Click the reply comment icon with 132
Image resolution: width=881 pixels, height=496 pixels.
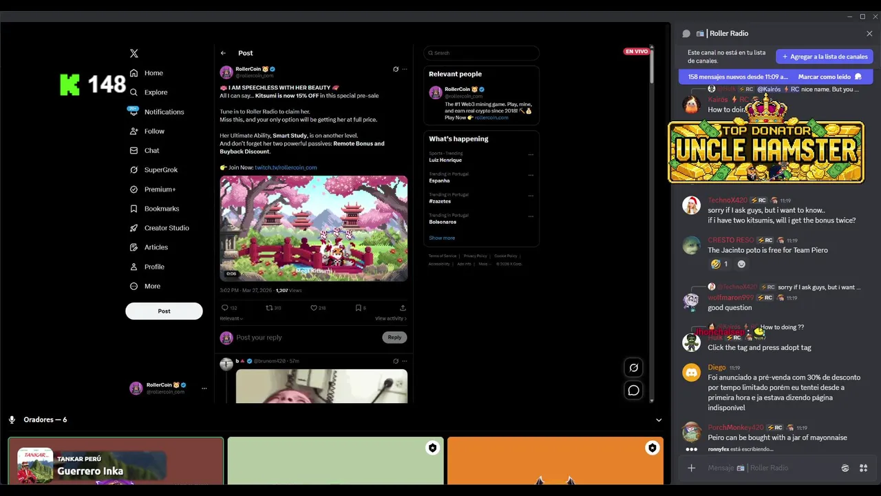(x=224, y=308)
